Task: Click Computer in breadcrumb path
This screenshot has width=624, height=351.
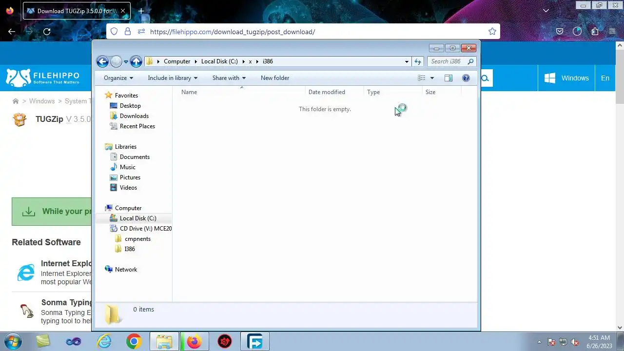Action: (x=177, y=61)
